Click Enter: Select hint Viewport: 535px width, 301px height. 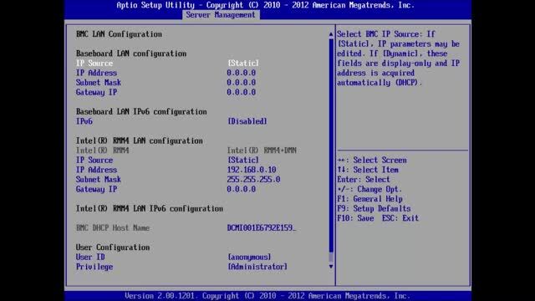[364, 180]
